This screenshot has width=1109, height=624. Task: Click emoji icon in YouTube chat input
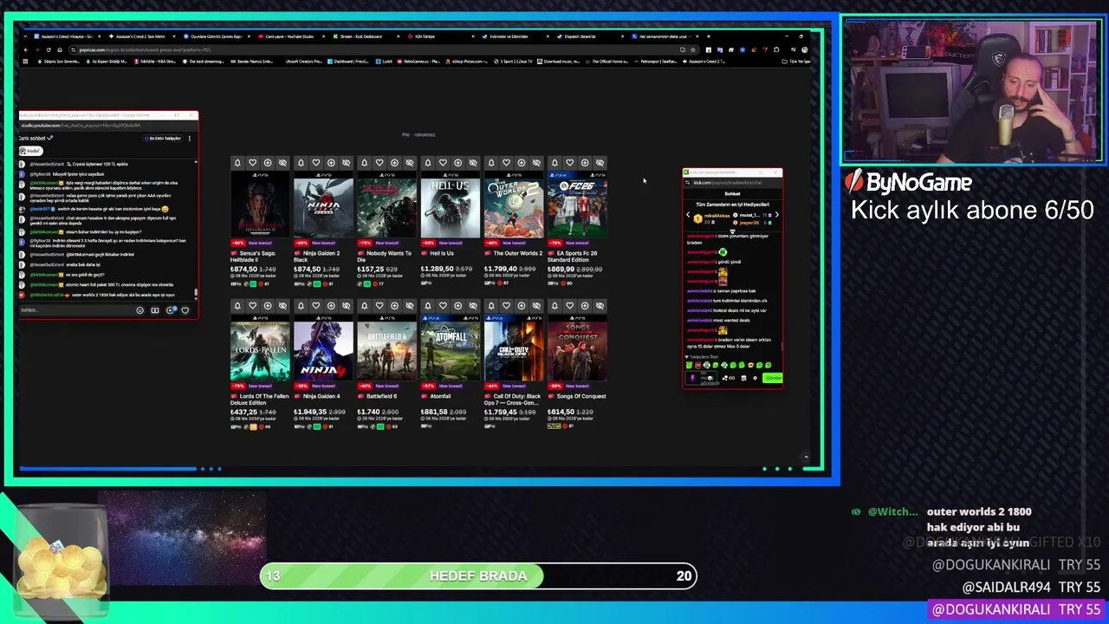tap(139, 310)
